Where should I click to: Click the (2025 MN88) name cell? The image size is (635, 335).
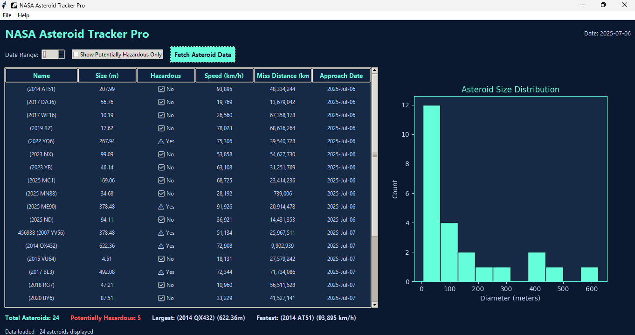41,194
